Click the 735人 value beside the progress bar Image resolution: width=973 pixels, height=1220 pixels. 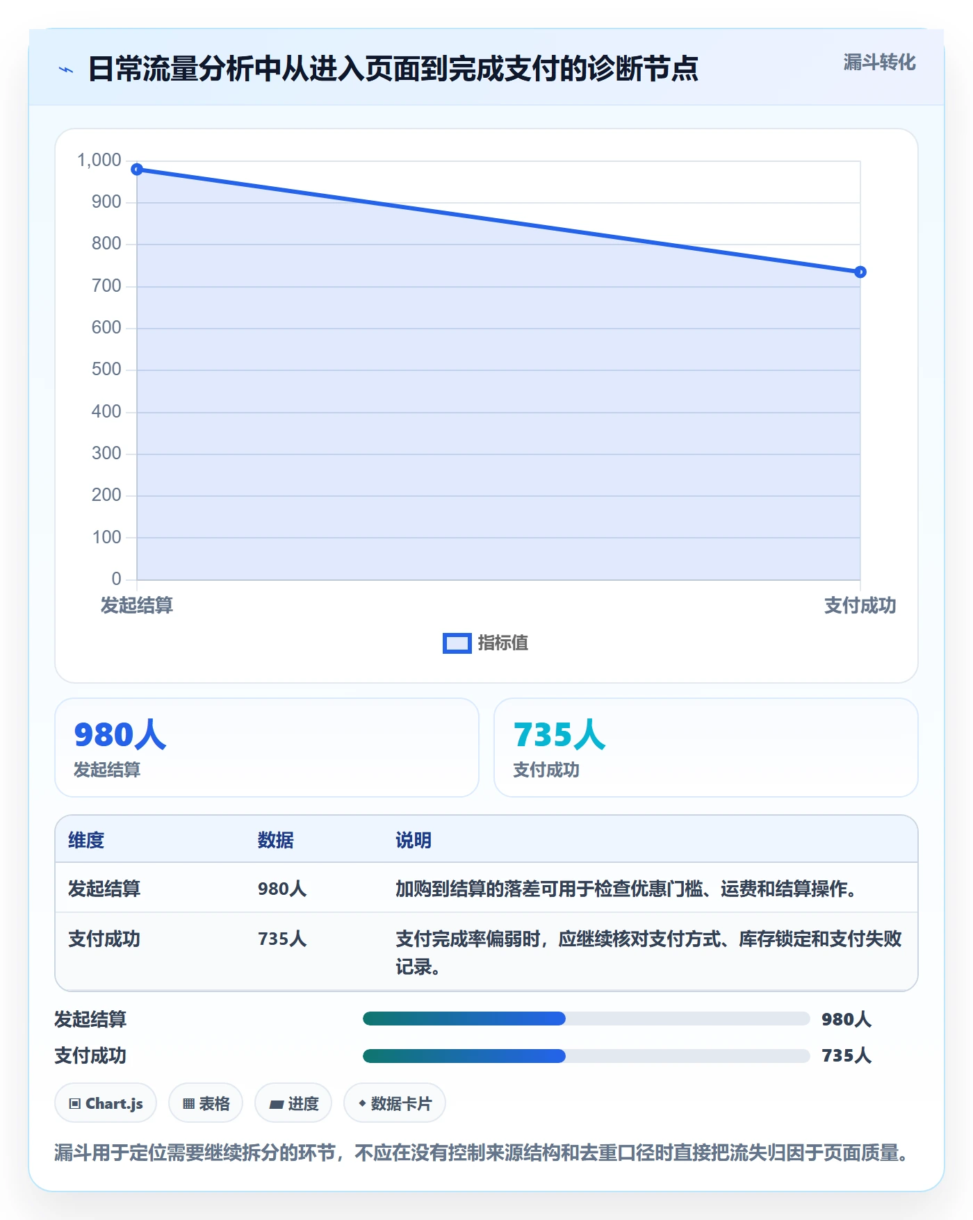pos(847,1056)
